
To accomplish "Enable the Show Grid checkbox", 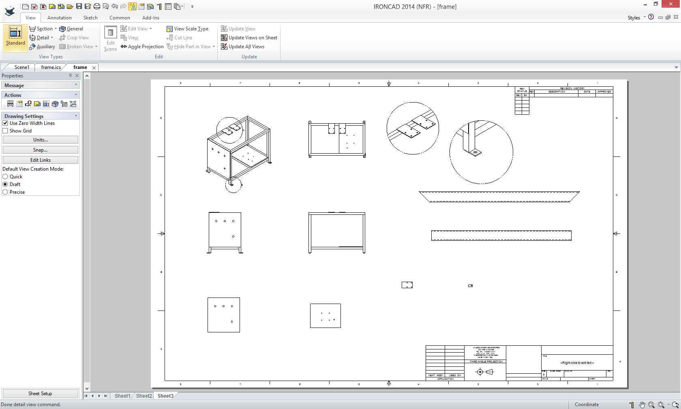I will pyautogui.click(x=5, y=131).
